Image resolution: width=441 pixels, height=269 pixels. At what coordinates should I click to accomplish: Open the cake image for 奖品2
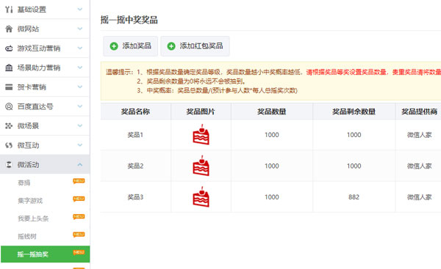[x=201, y=166]
